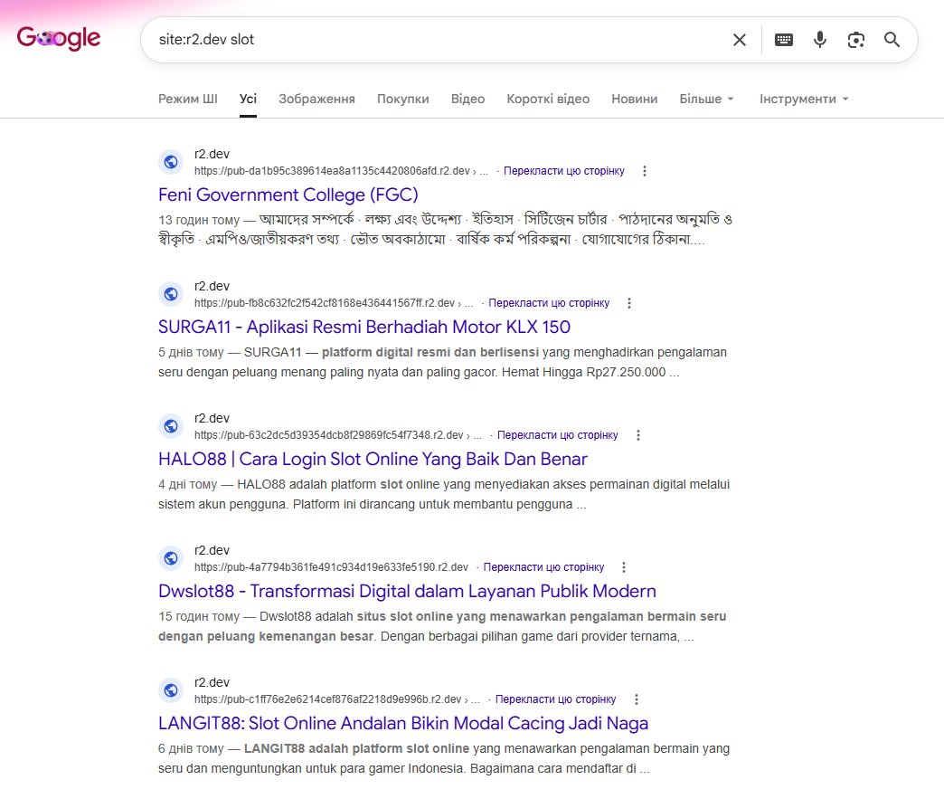The height and width of the screenshot is (789, 944).
Task: Switch to Зображення tab
Action: 316,99
